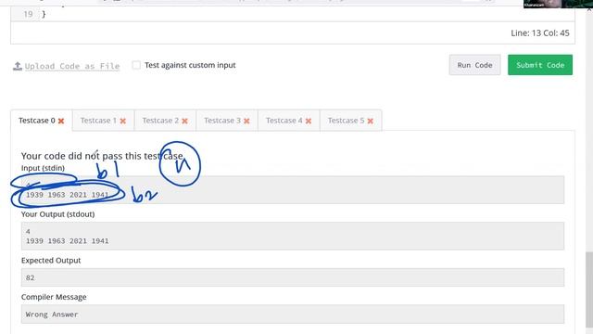593x334 pixels.
Task: Show the Testcase 5 tab
Action: point(350,121)
